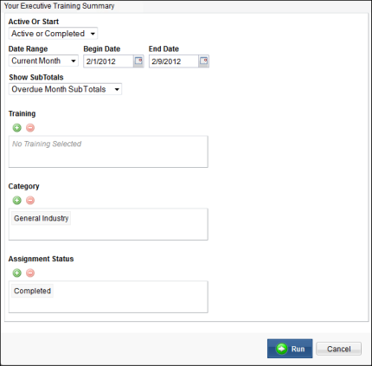The width and height of the screenshot is (372, 366).
Task: Click the No Training Selected box
Action: (108, 151)
